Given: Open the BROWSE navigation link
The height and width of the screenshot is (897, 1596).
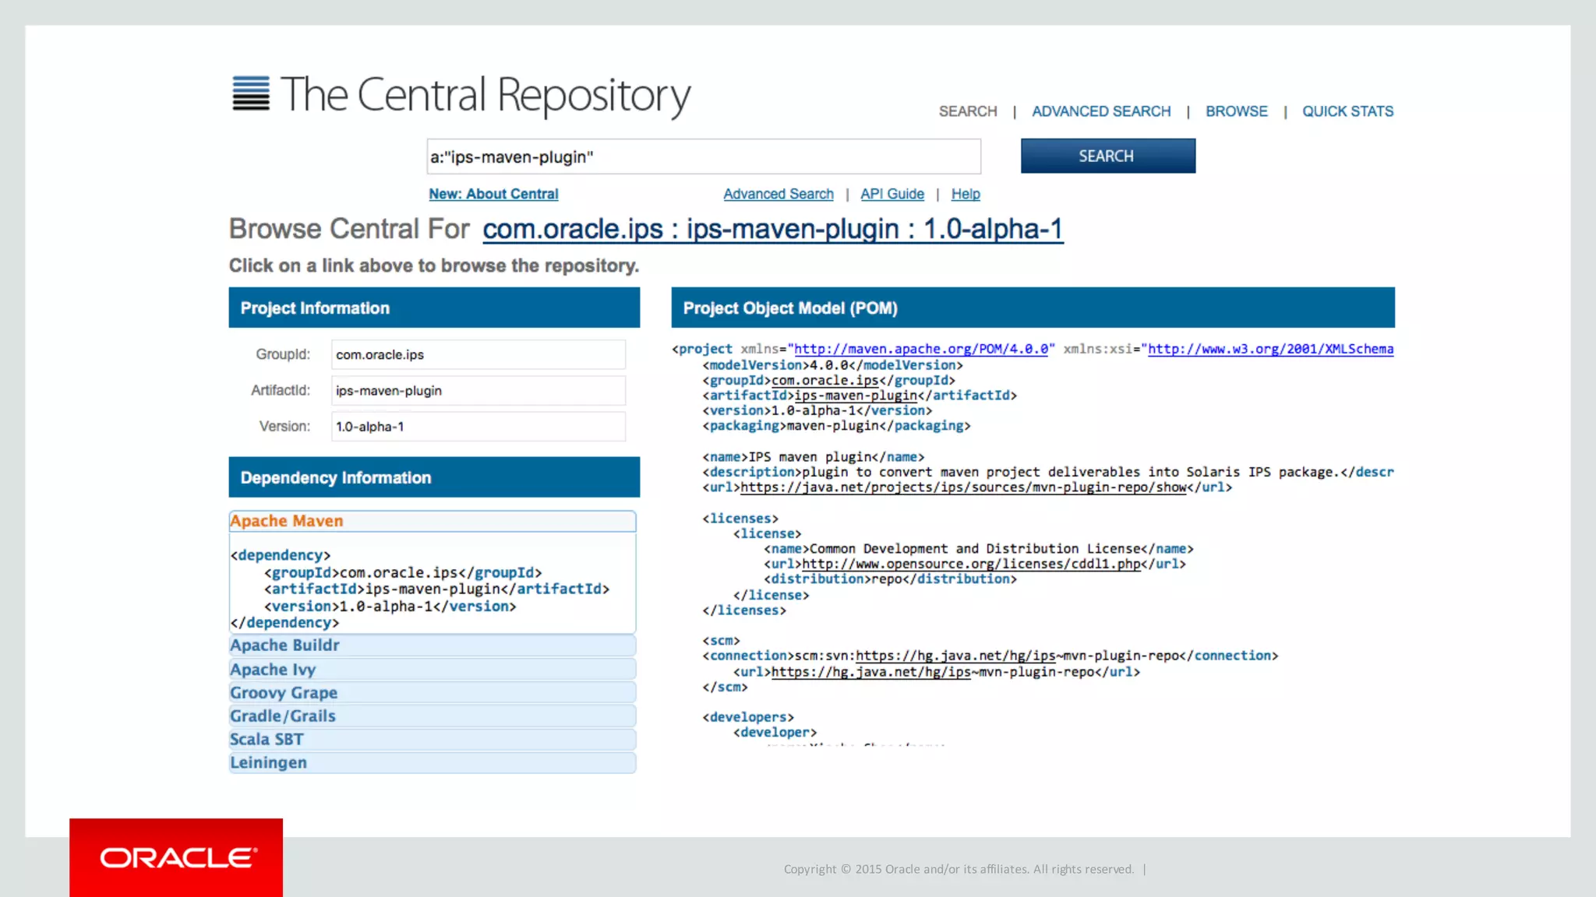Looking at the screenshot, I should 1236,111.
